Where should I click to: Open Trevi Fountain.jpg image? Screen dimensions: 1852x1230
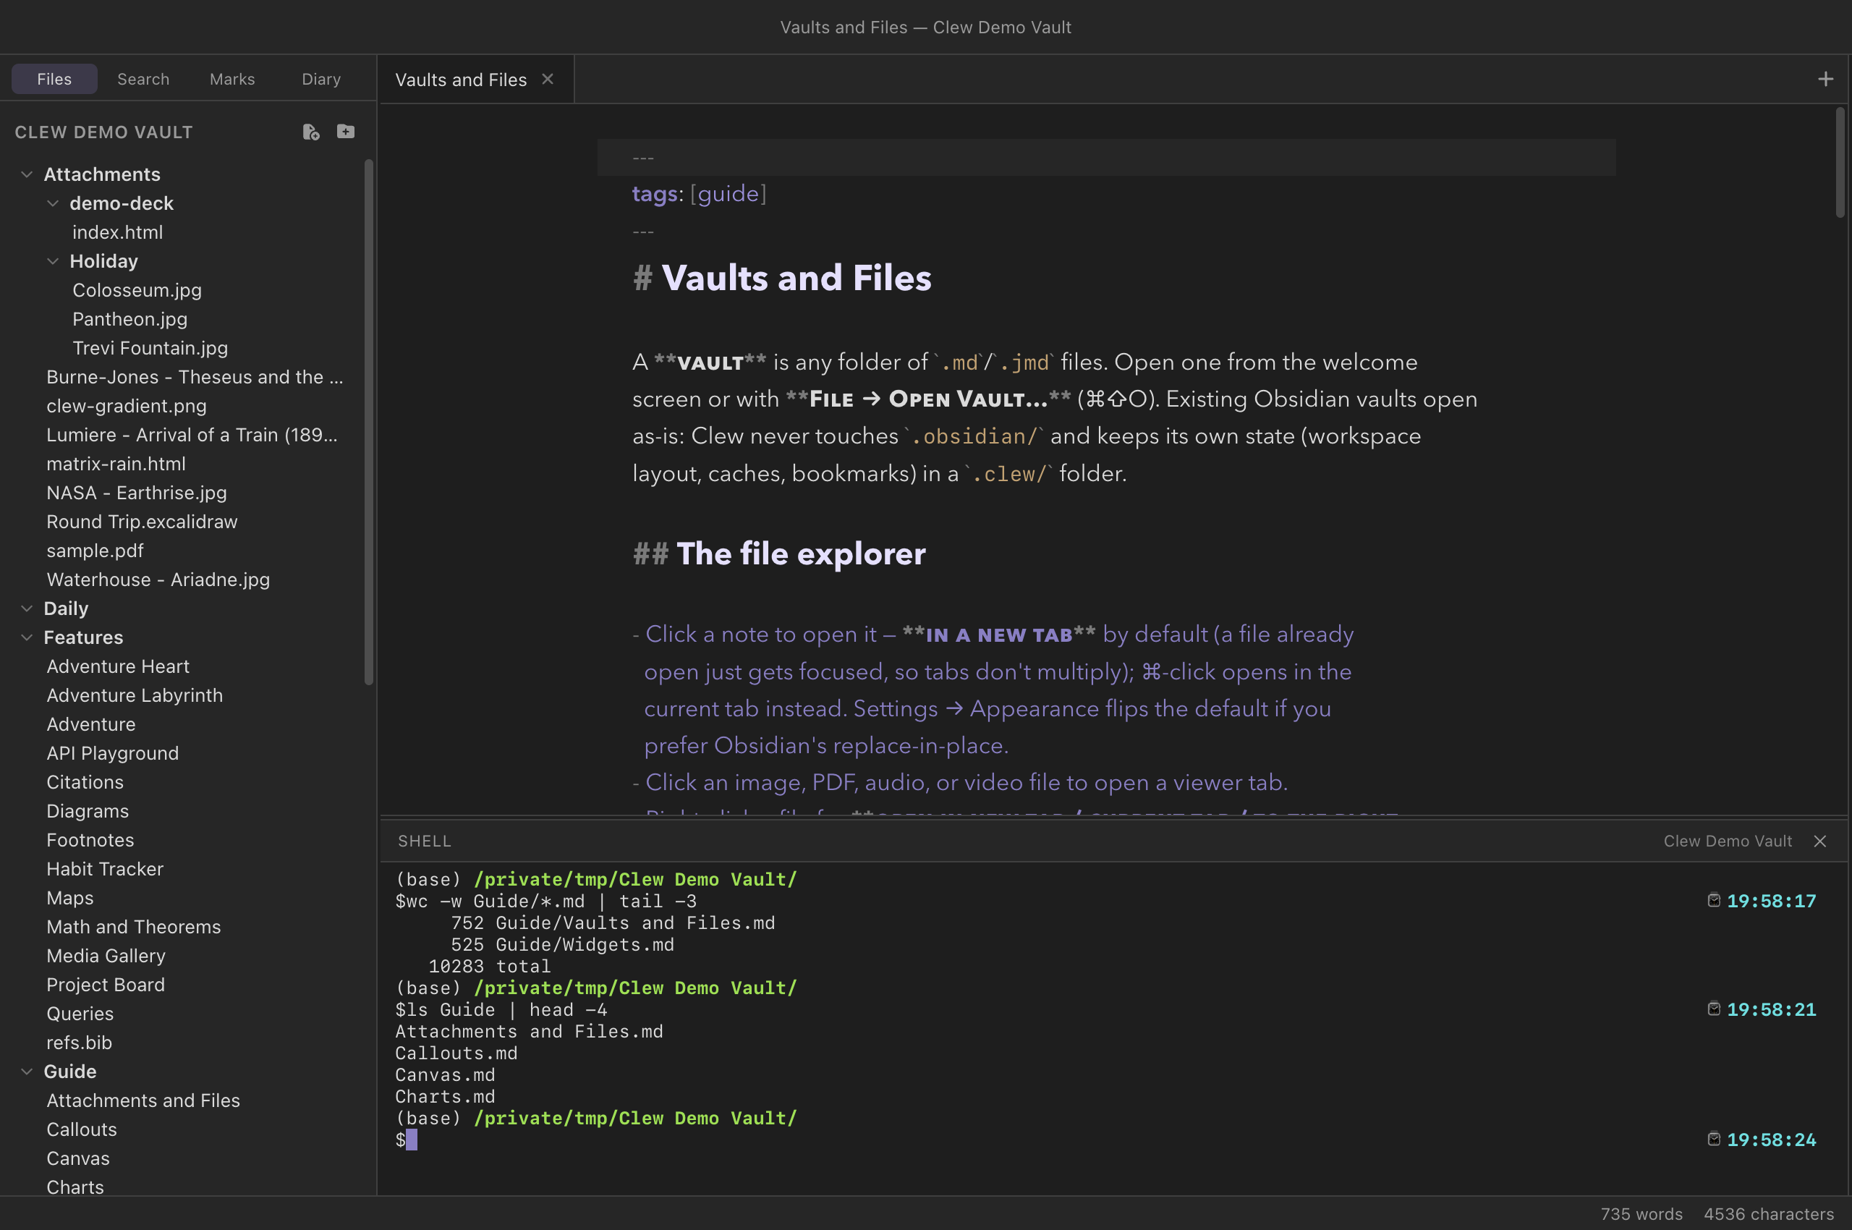pyautogui.click(x=150, y=348)
